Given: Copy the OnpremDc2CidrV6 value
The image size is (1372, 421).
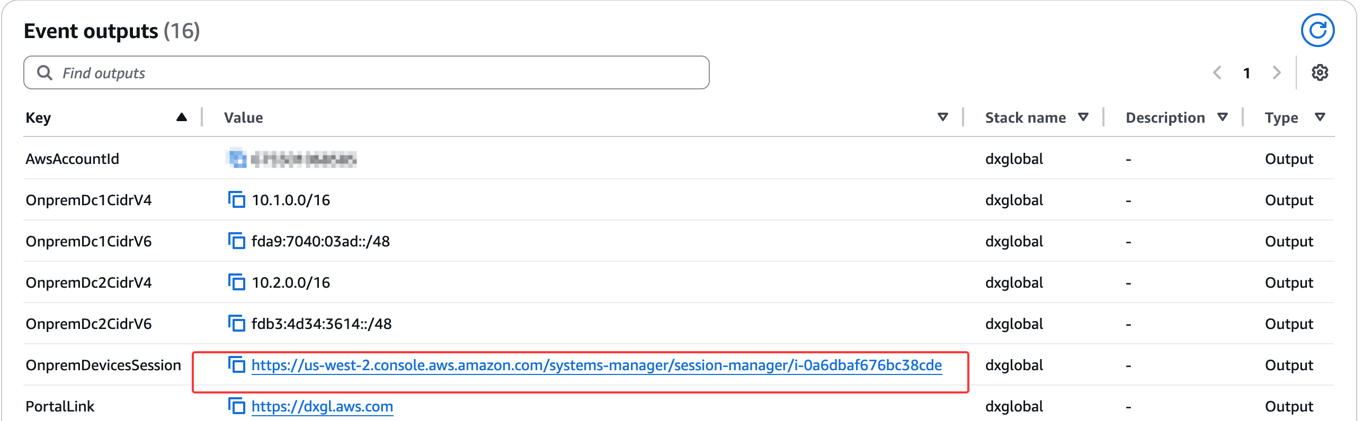Looking at the screenshot, I should coord(236,324).
